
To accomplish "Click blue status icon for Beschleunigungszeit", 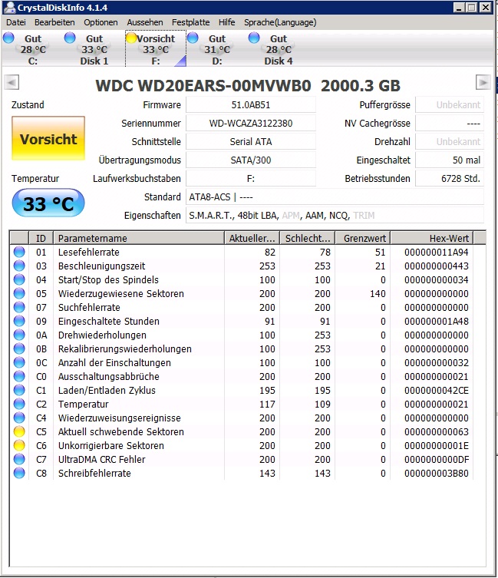I will 19,266.
